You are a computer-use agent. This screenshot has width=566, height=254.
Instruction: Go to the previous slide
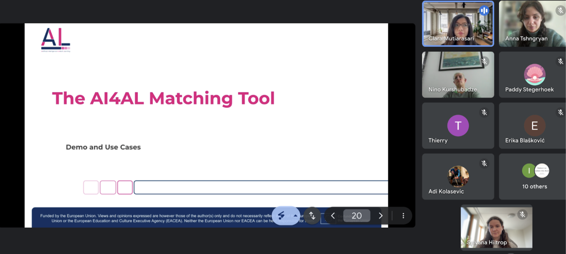pyautogui.click(x=333, y=216)
